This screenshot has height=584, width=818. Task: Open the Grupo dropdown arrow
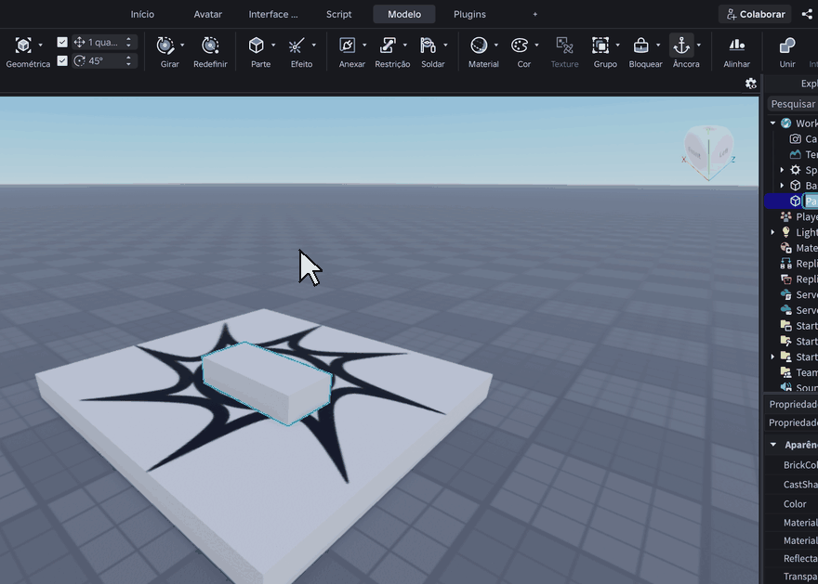[617, 45]
